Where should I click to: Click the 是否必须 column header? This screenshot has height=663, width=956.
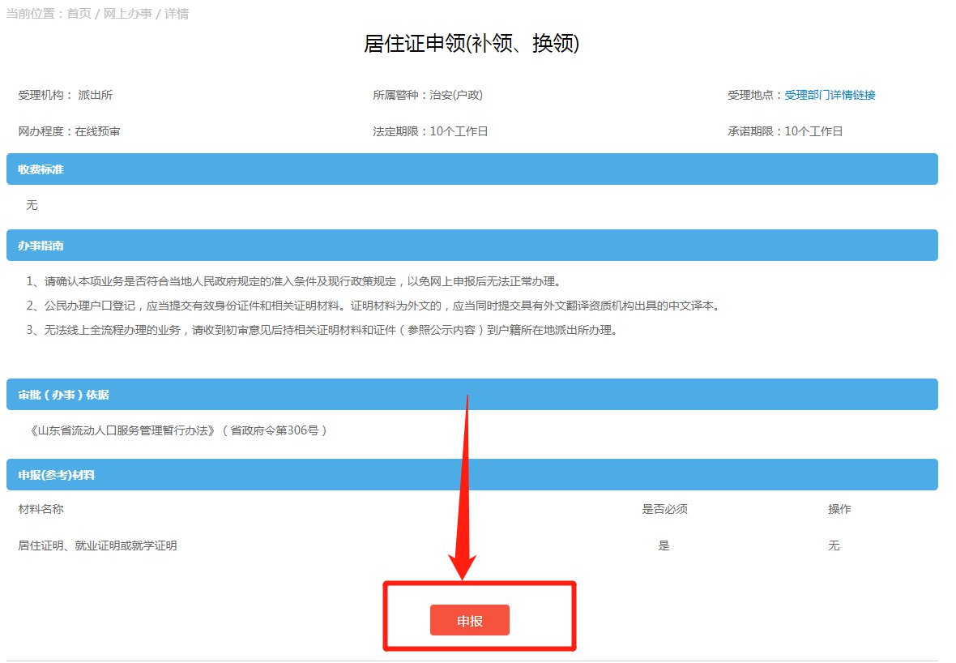(x=664, y=509)
